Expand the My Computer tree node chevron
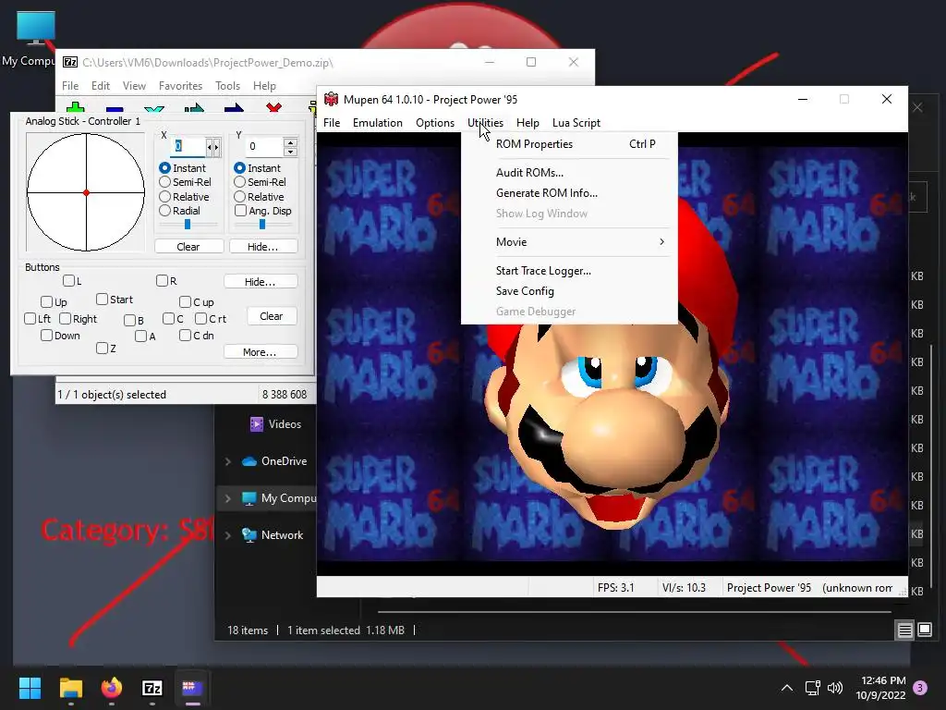The height and width of the screenshot is (710, 946). click(x=228, y=498)
